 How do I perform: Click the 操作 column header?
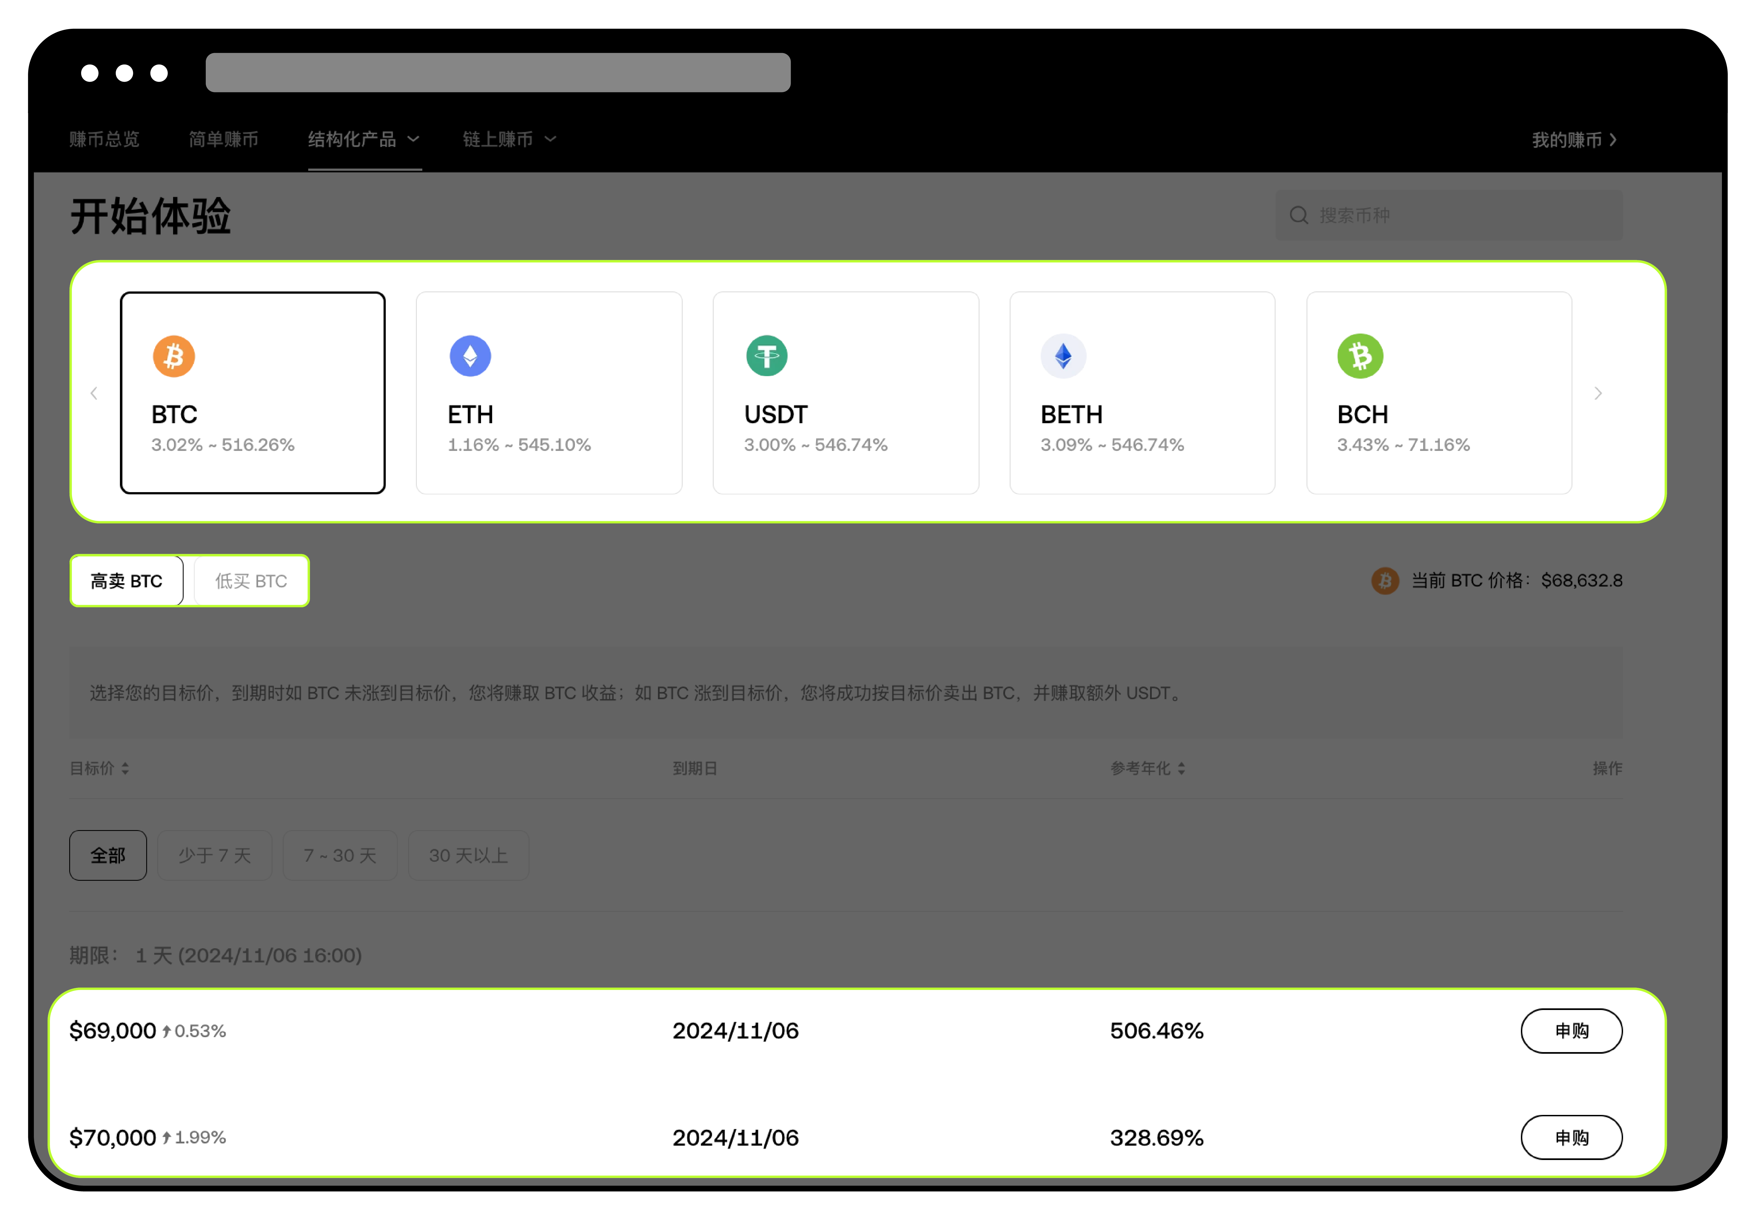coord(1607,768)
